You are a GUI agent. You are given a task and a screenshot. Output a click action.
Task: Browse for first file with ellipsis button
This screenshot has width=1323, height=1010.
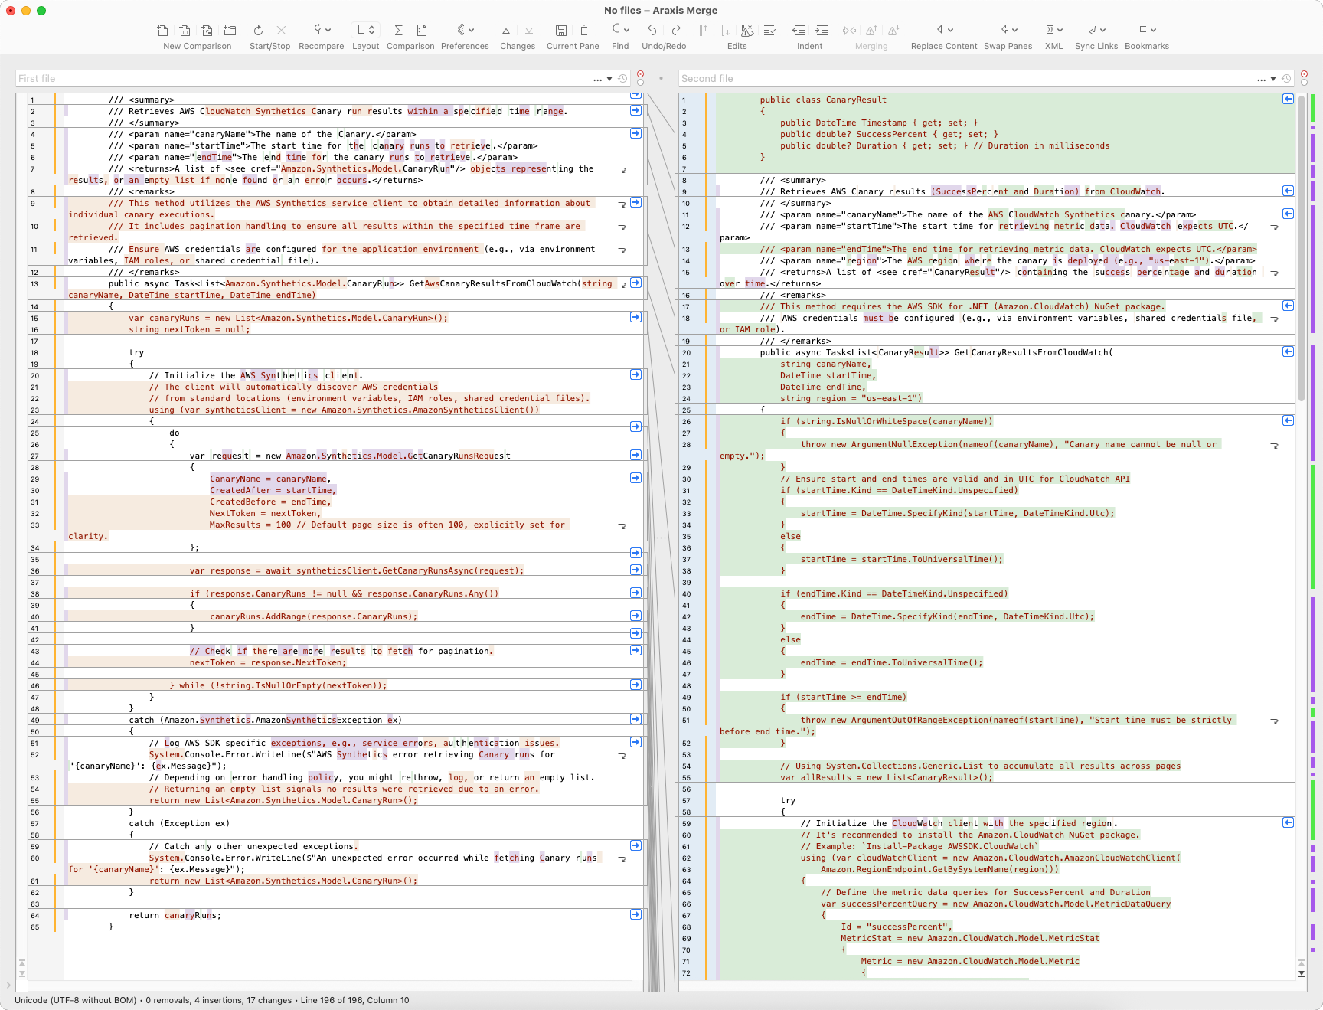pyautogui.click(x=597, y=79)
